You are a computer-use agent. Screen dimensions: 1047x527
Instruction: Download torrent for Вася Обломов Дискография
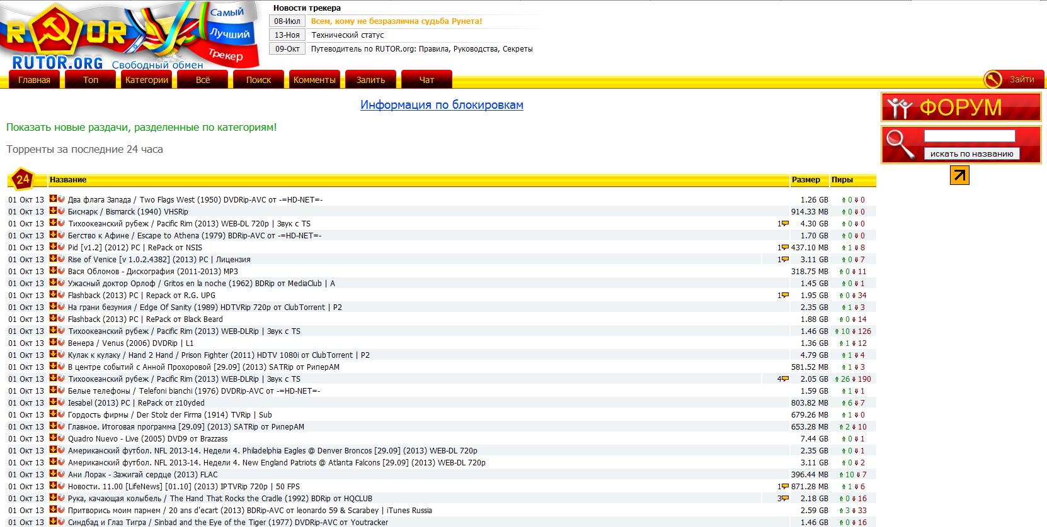pos(53,270)
